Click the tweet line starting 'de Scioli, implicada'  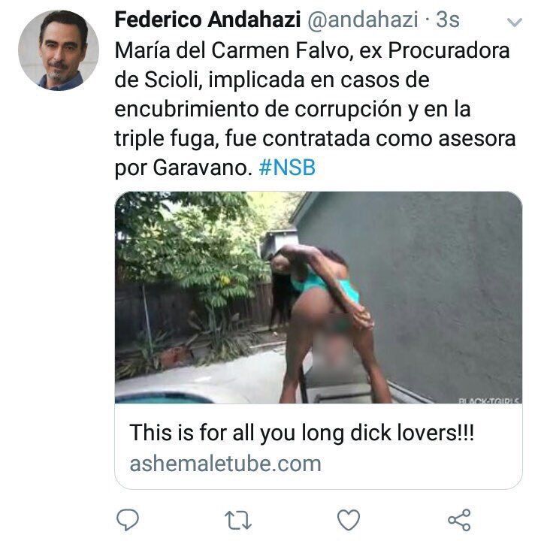pos(272,80)
